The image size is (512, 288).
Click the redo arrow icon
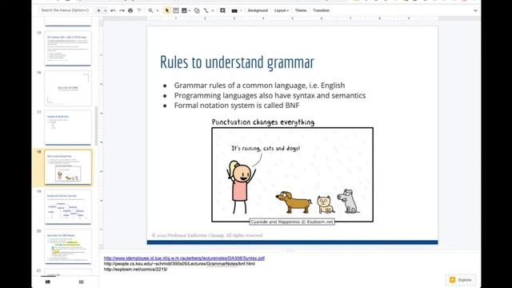(x=122, y=10)
